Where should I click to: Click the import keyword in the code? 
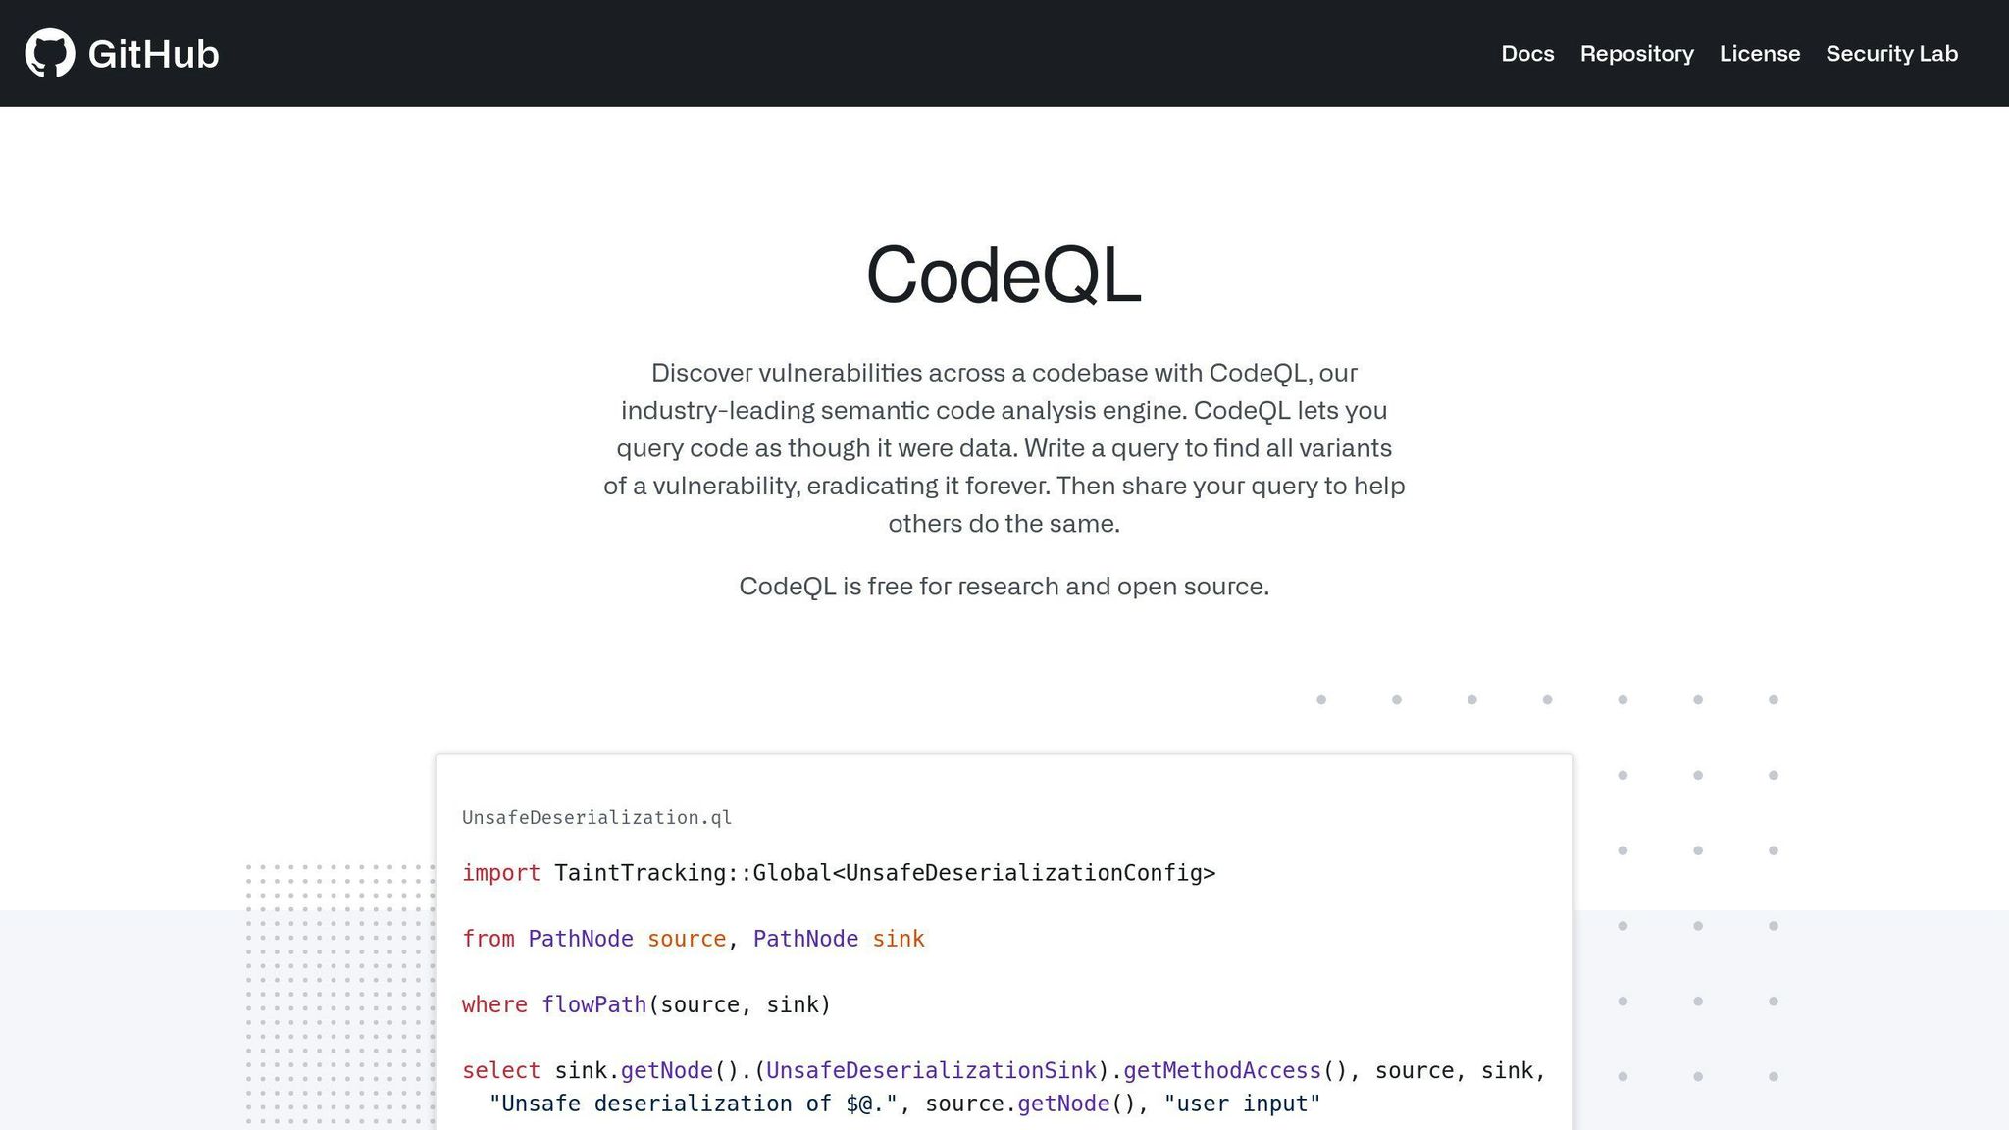pyautogui.click(x=500, y=872)
